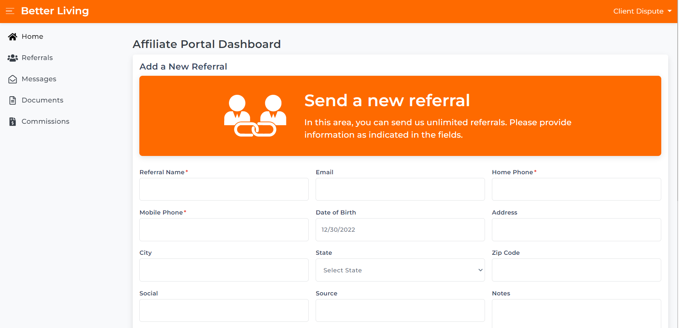Click inside the Notes text area
The width and height of the screenshot is (681, 328).
click(576, 314)
